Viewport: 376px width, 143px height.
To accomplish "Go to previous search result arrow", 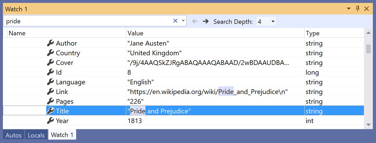I will coord(195,21).
